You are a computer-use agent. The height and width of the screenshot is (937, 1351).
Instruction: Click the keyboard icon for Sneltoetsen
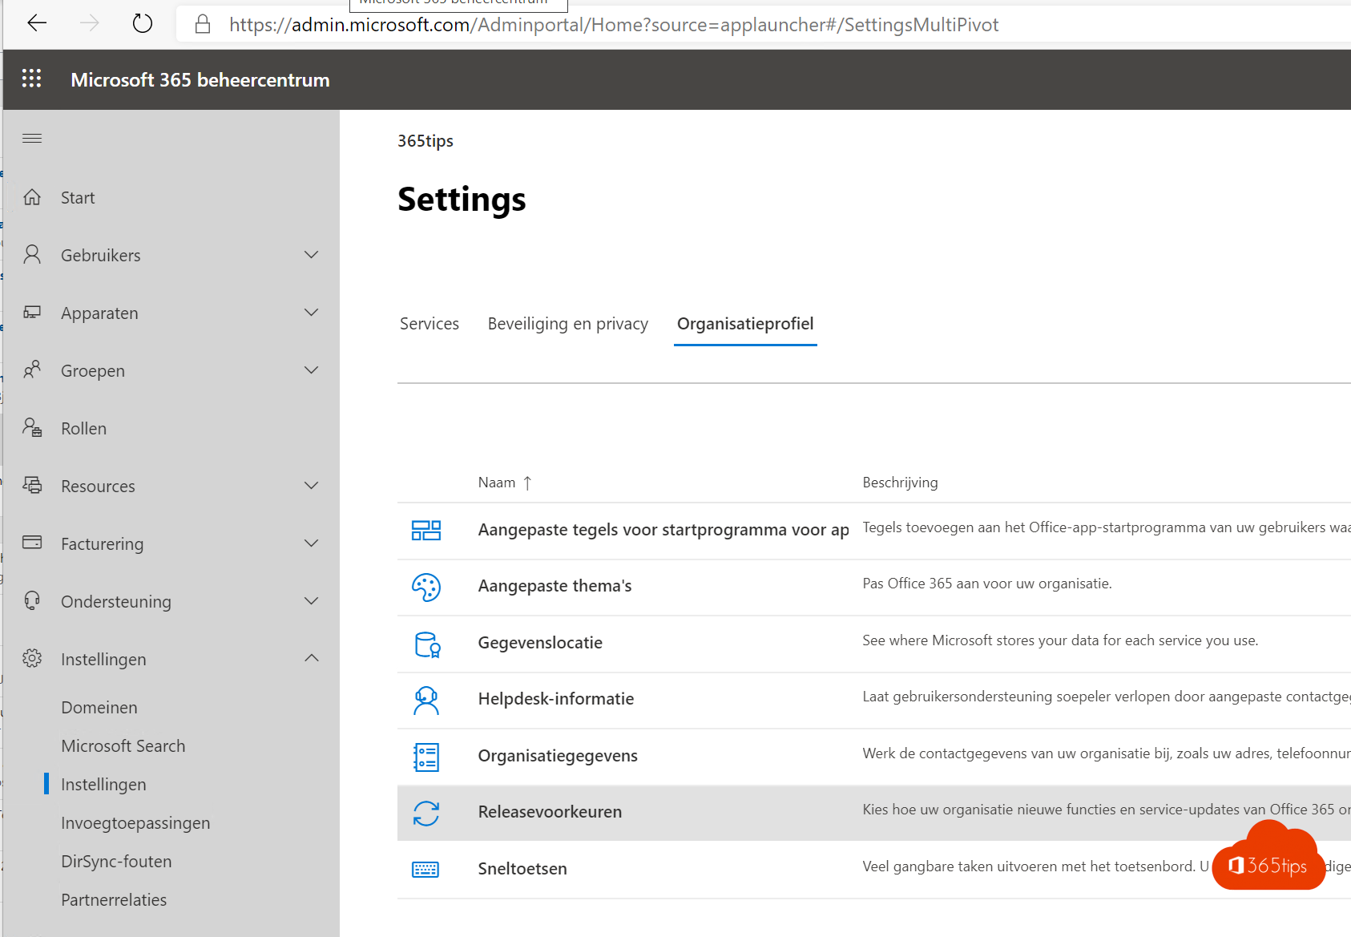425,870
